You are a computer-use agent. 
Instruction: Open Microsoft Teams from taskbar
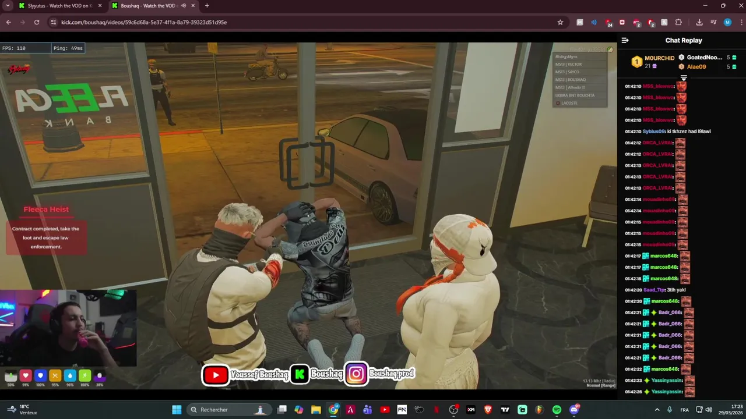point(368,410)
